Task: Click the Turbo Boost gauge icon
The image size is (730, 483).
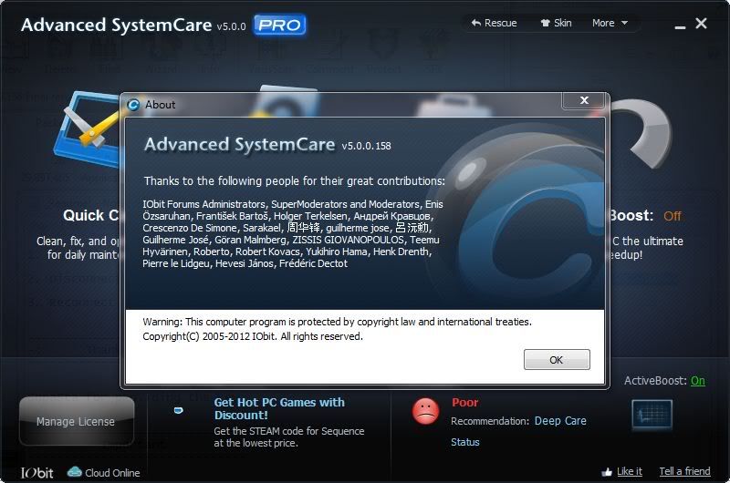Action: pyautogui.click(x=642, y=132)
